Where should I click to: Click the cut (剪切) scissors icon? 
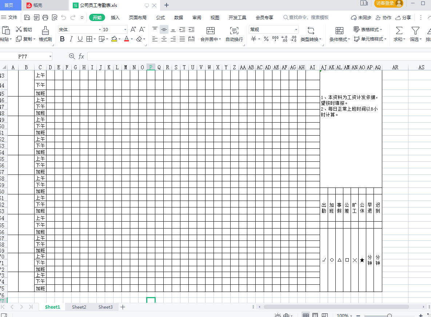coord(19,29)
